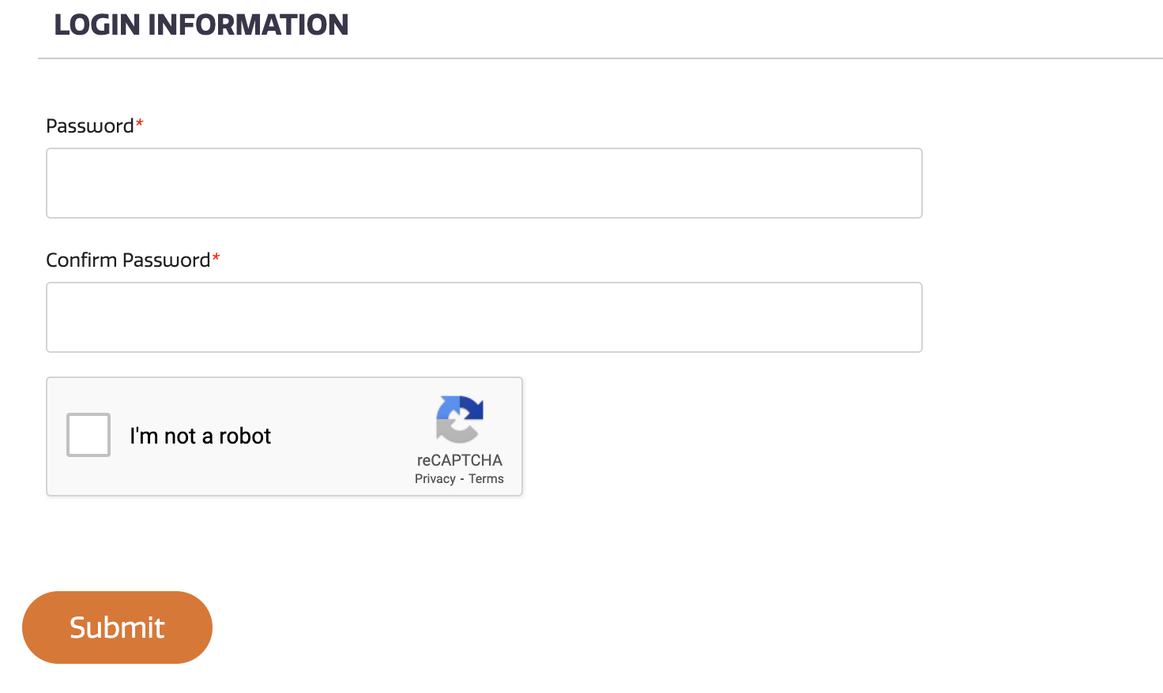This screenshot has width=1163, height=693.
Task: Click the word "robot" in the captcha label
Action: (x=245, y=436)
